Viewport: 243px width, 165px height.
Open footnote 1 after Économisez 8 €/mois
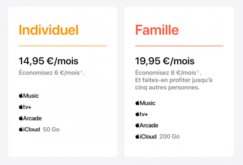tap(198, 71)
